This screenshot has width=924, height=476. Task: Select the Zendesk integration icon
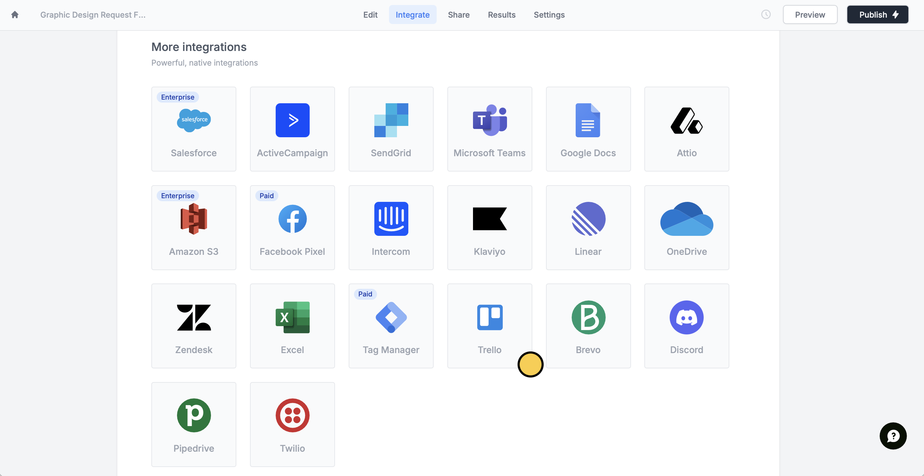point(194,317)
